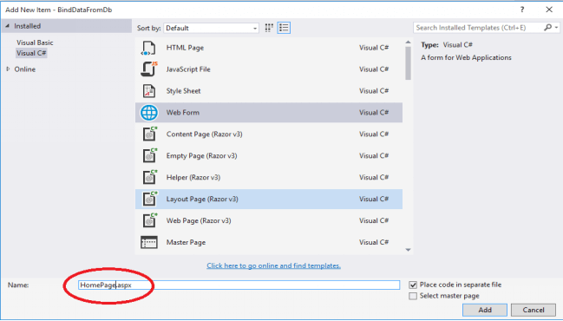The height and width of the screenshot is (321, 563).
Task: Expand the Online section
Action: (x=8, y=69)
